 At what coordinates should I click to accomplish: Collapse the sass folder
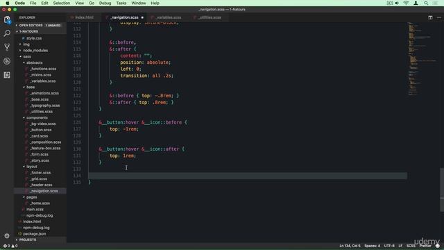pyautogui.click(x=27, y=57)
